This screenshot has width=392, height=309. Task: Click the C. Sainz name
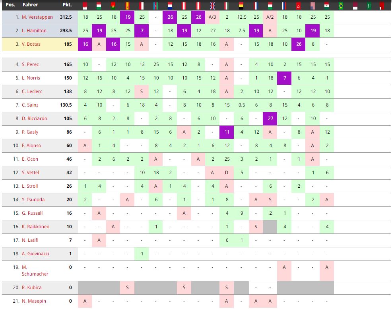(x=30, y=105)
